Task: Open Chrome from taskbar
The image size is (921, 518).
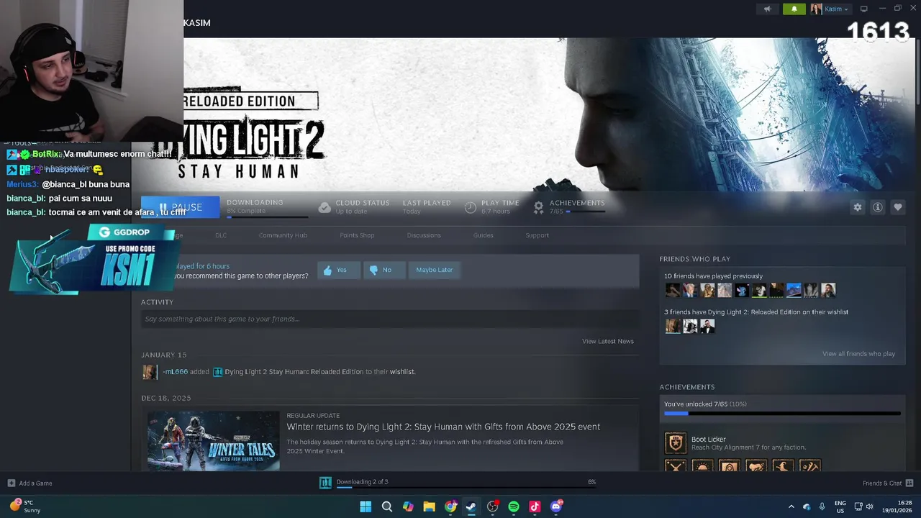Action: click(450, 506)
